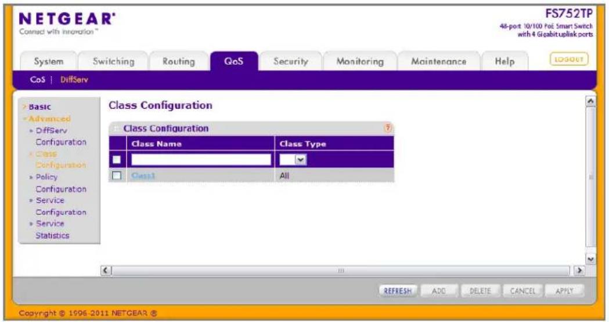Open the DiffServ submenu

pyautogui.click(x=74, y=80)
